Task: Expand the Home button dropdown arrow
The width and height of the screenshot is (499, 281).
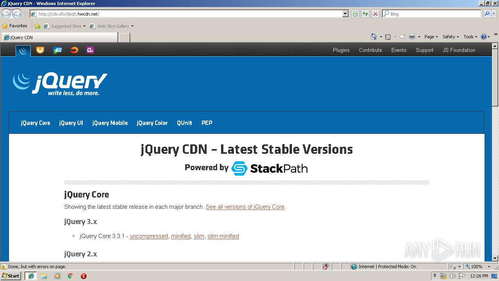Action: (381, 37)
